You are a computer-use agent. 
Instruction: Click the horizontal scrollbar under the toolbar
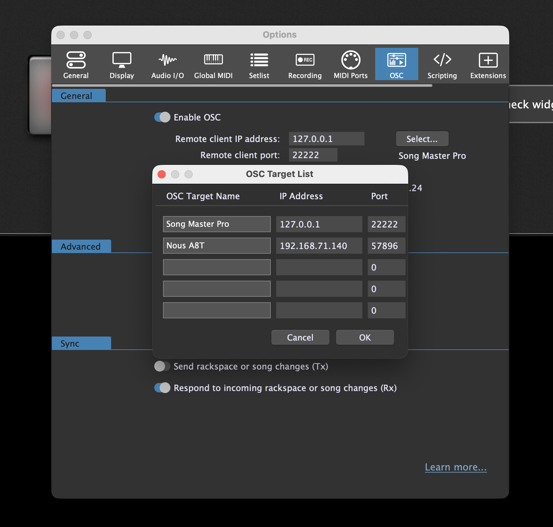[x=242, y=86]
